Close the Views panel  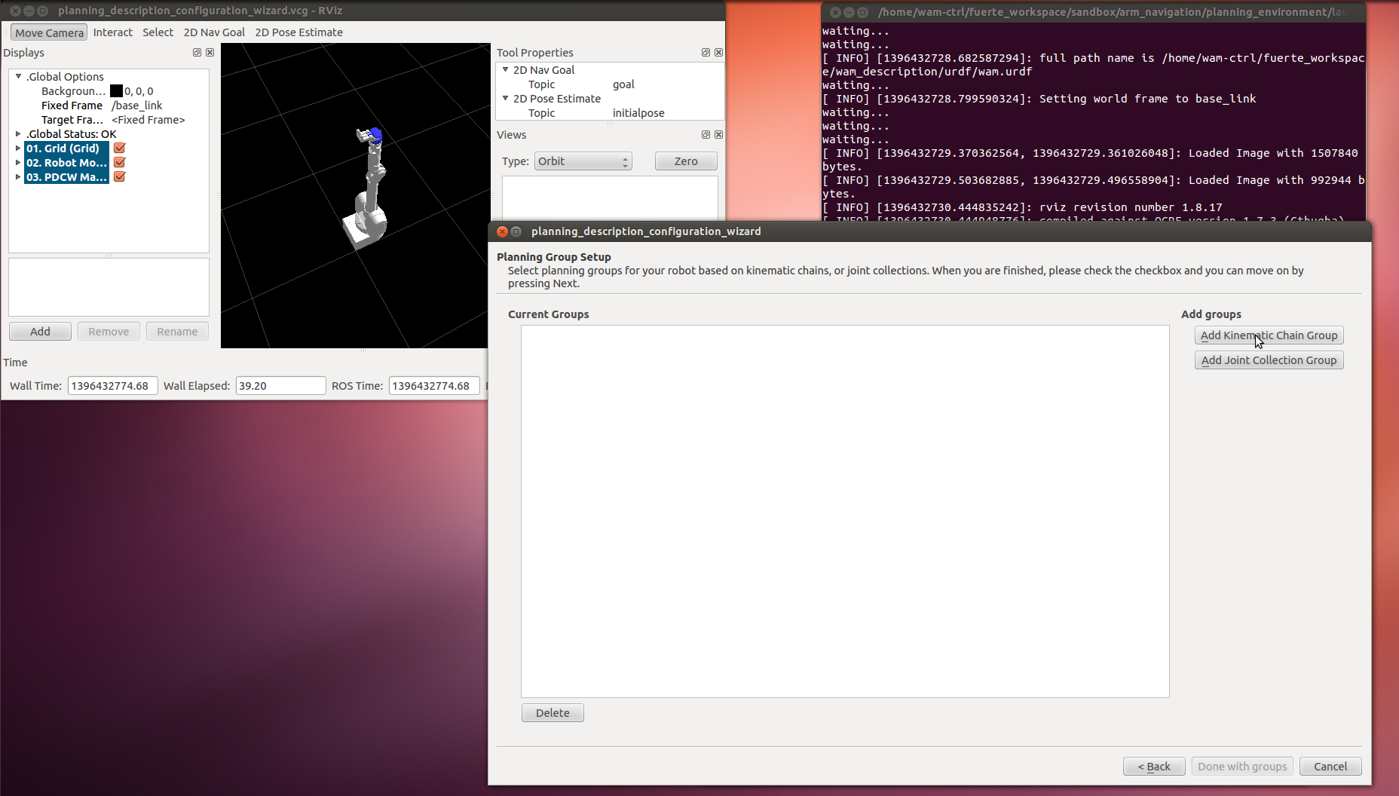pyautogui.click(x=718, y=135)
